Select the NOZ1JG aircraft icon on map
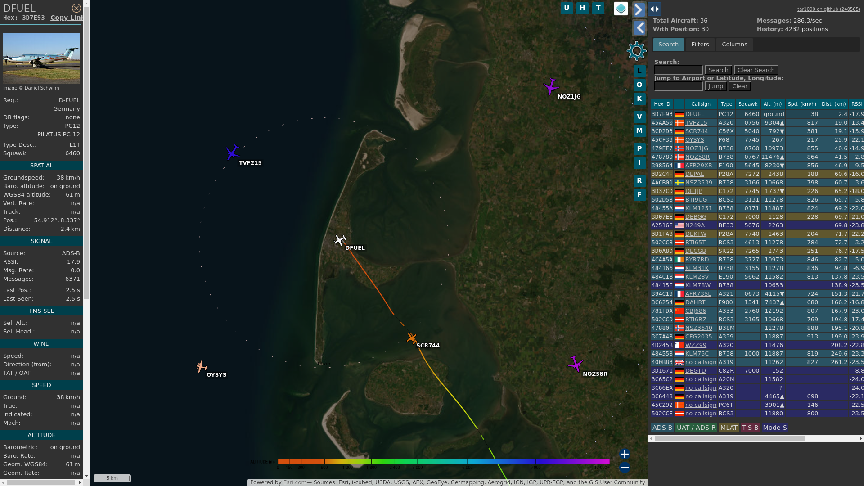The height and width of the screenshot is (486, 864). (x=551, y=86)
